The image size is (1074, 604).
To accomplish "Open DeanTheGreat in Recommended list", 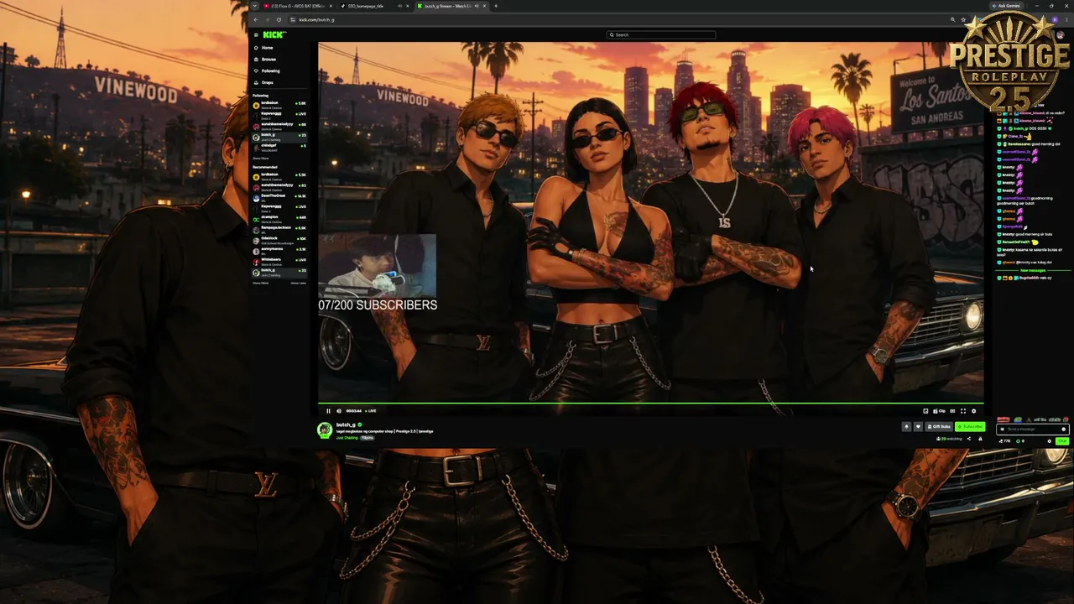I will (281, 197).
